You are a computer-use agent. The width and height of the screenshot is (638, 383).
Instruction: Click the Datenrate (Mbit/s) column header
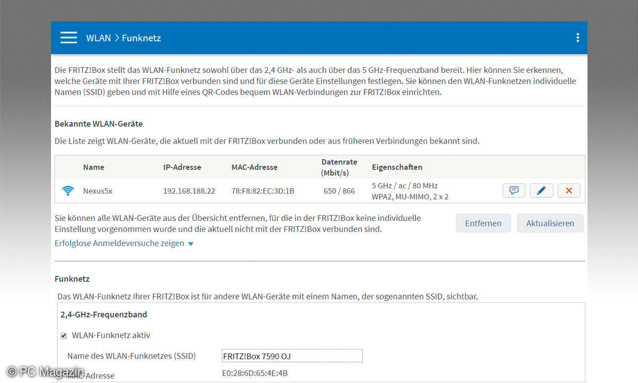click(x=339, y=167)
